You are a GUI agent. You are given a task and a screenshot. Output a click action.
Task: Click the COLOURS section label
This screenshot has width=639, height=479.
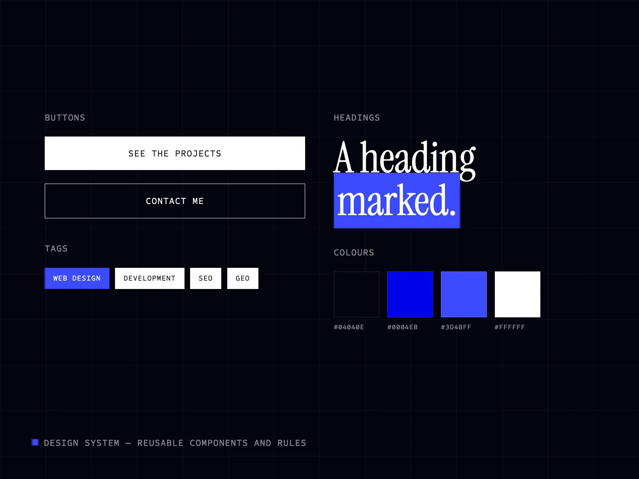[354, 253]
